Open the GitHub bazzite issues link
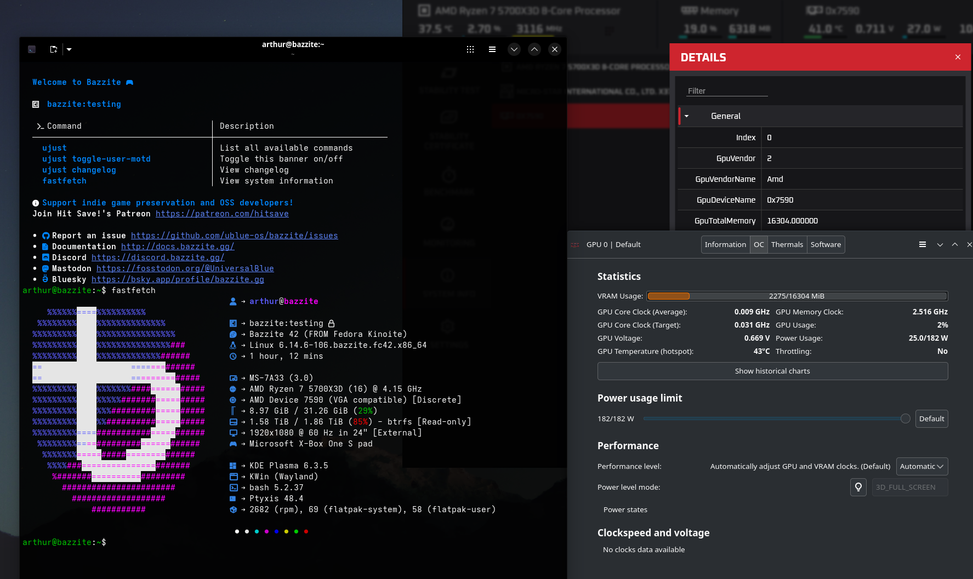The height and width of the screenshot is (579, 973). tap(235, 236)
